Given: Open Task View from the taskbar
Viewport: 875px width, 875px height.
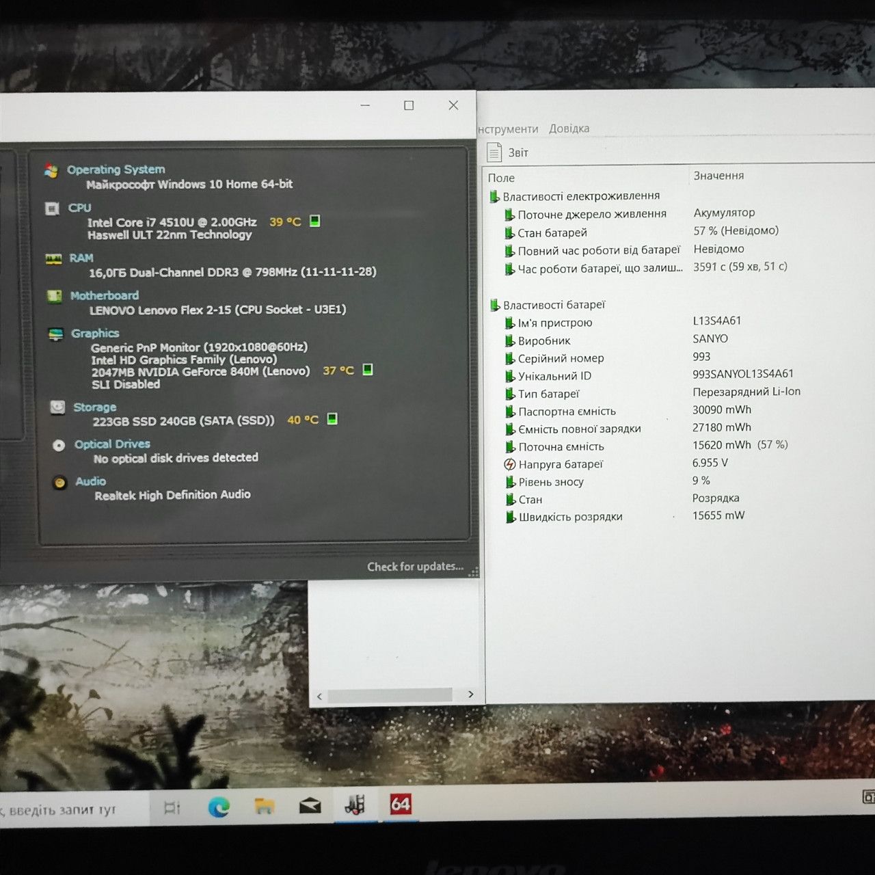Looking at the screenshot, I should tap(172, 808).
